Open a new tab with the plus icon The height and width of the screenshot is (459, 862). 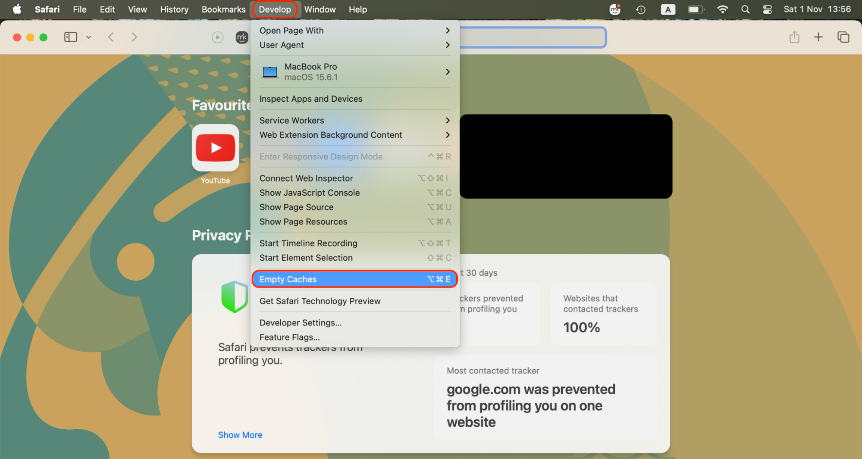pyautogui.click(x=818, y=37)
